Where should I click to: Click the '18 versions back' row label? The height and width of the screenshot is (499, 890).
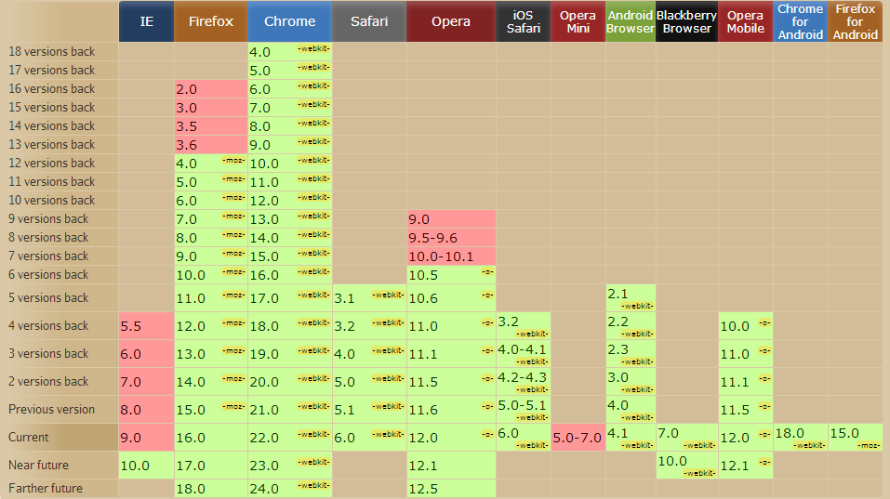(52, 52)
